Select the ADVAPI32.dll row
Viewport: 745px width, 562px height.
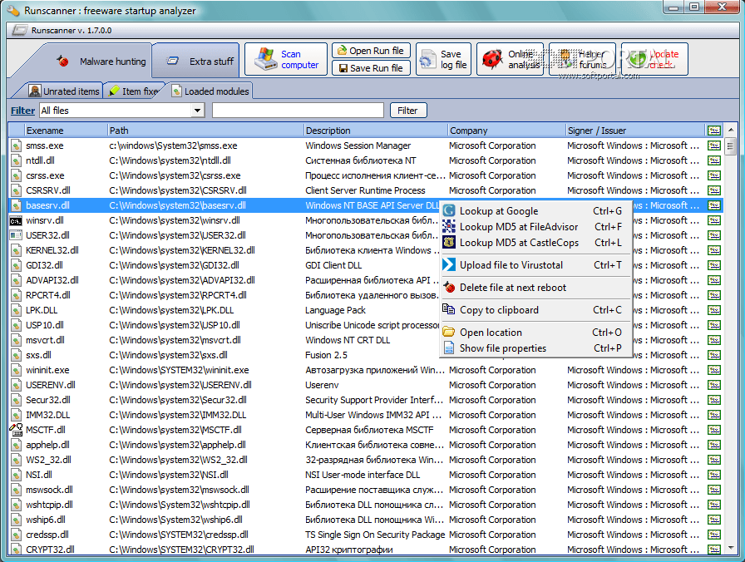pyautogui.click(x=366, y=280)
